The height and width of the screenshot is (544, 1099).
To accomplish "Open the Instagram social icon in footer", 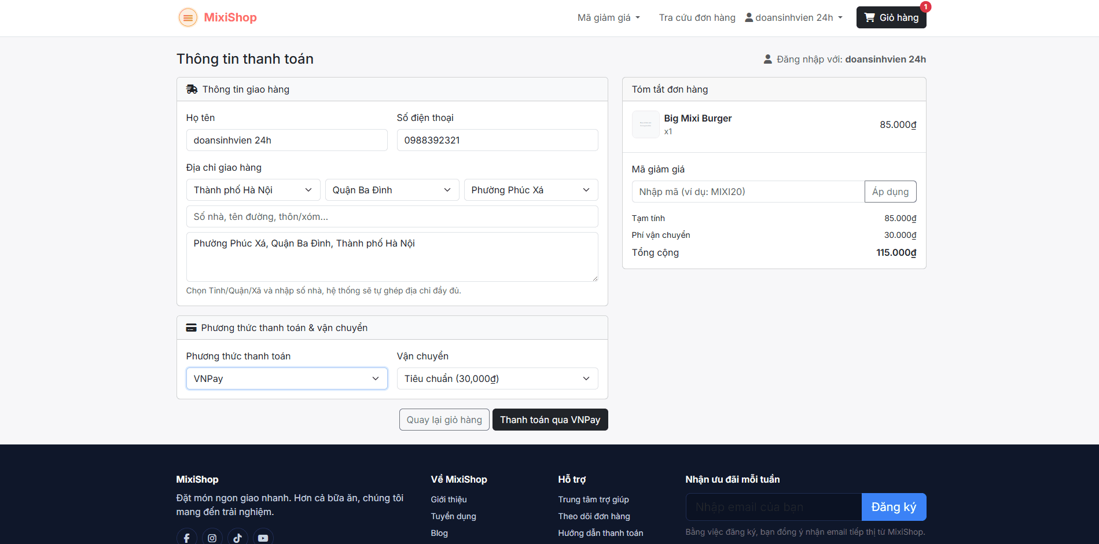I will pos(212,538).
